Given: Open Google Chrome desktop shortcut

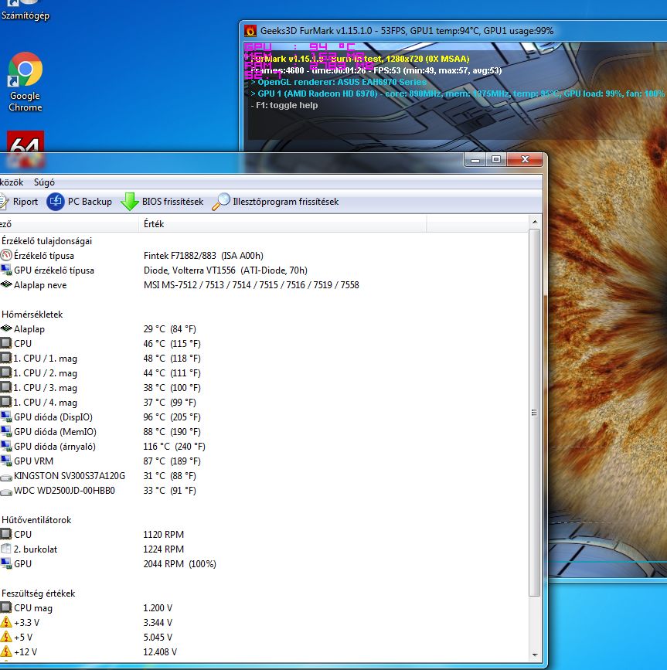Looking at the screenshot, I should tap(26, 82).
